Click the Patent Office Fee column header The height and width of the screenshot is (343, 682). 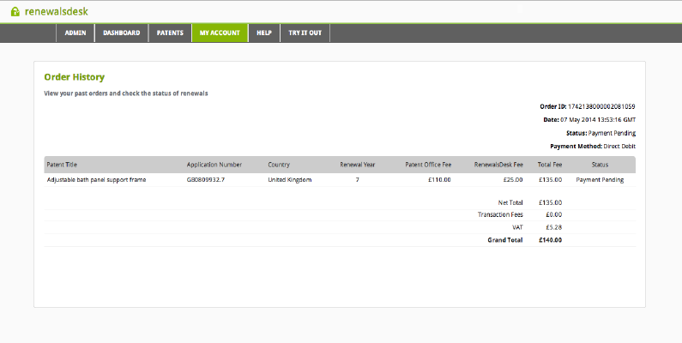(x=428, y=165)
